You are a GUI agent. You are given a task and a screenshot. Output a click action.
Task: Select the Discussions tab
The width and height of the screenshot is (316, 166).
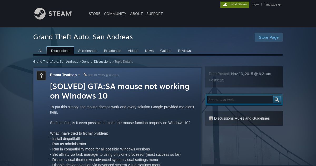pos(60,51)
